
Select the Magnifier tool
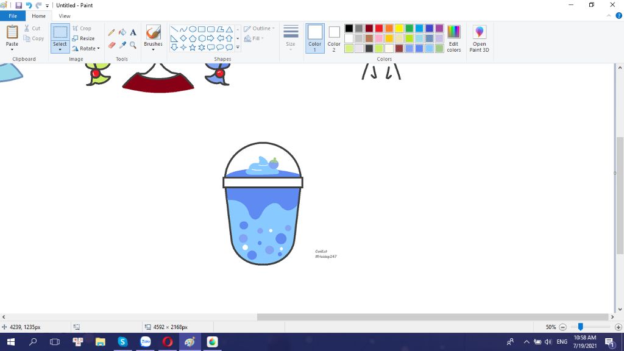[x=133, y=45]
